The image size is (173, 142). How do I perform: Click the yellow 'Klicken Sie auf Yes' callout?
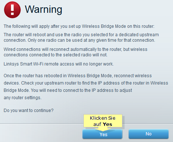103,121
